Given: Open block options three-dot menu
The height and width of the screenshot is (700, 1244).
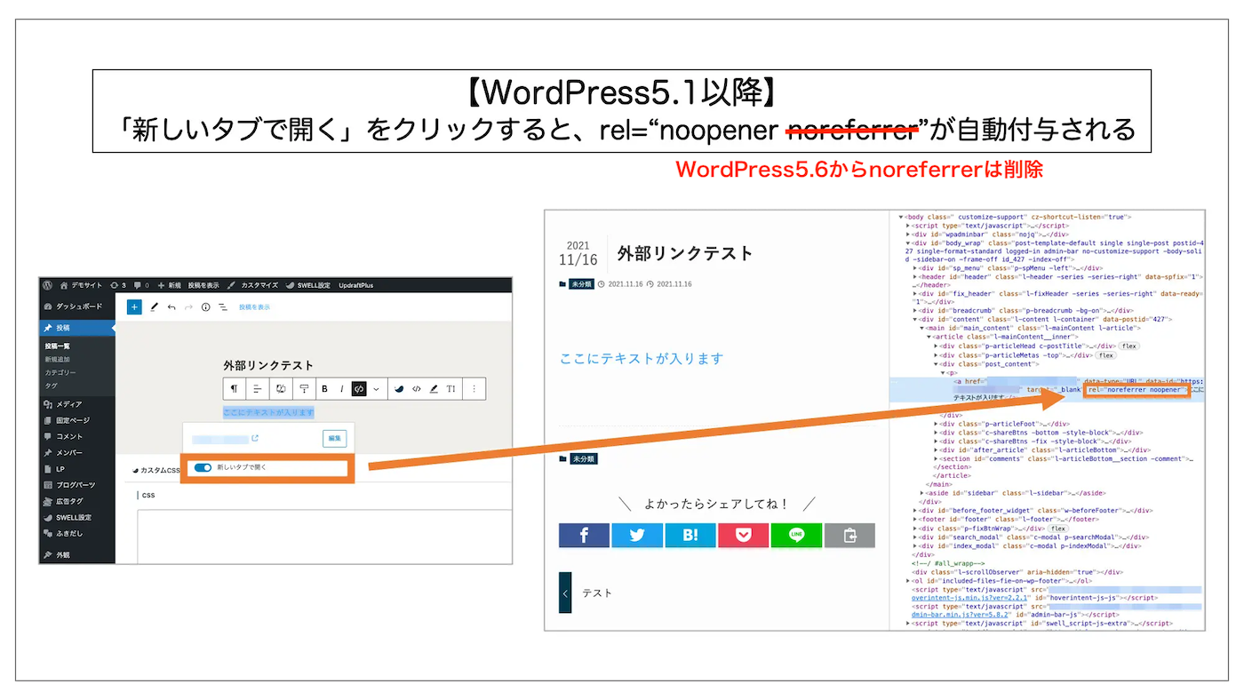Looking at the screenshot, I should [474, 388].
